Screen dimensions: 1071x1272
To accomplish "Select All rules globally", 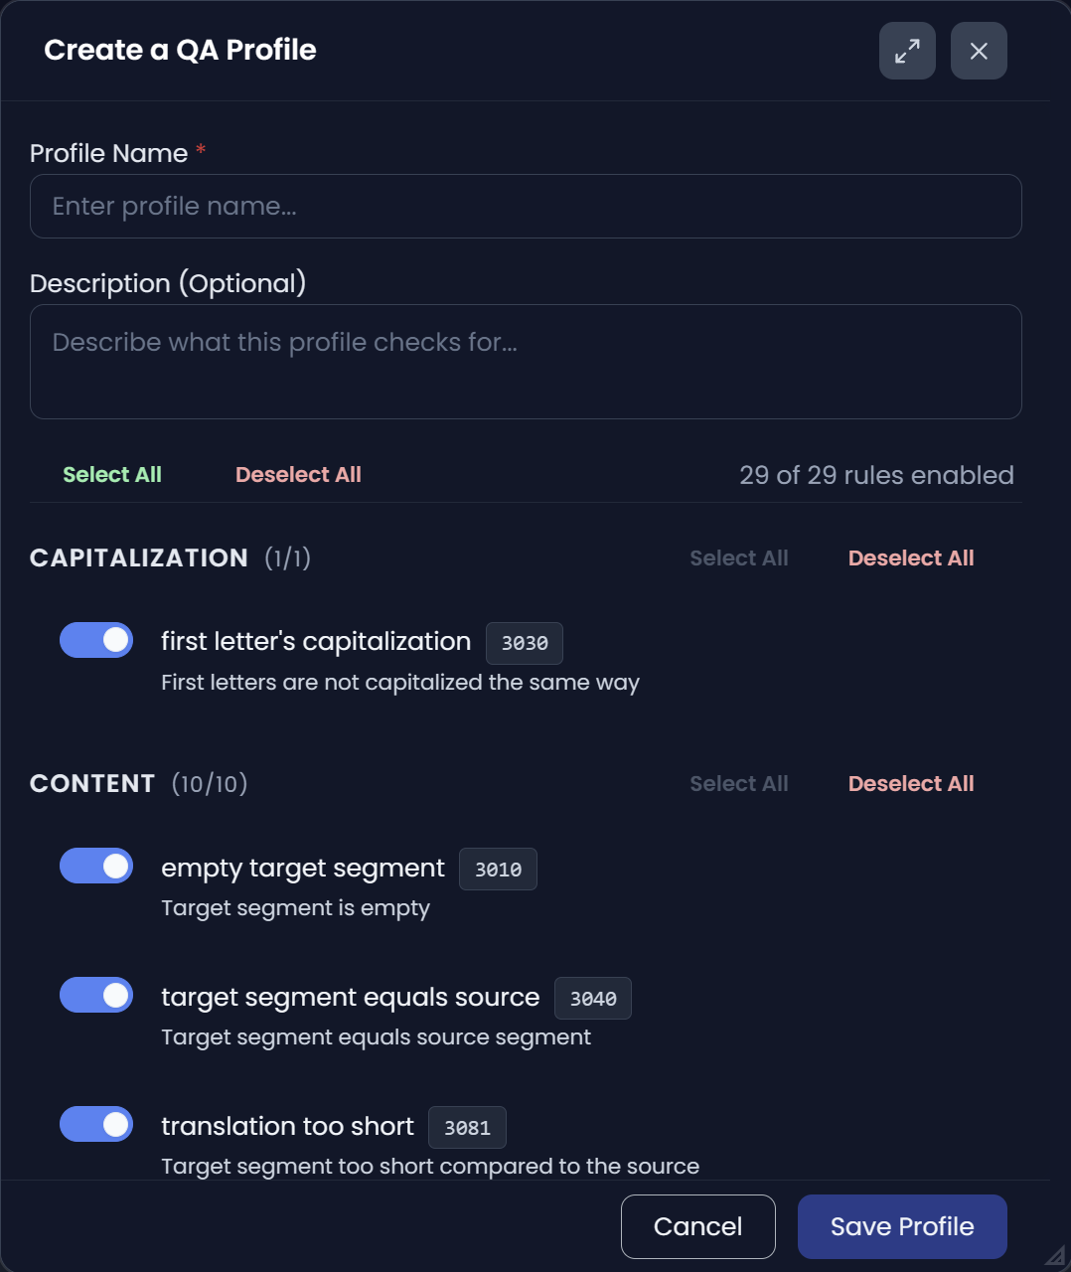I will click(x=112, y=474).
